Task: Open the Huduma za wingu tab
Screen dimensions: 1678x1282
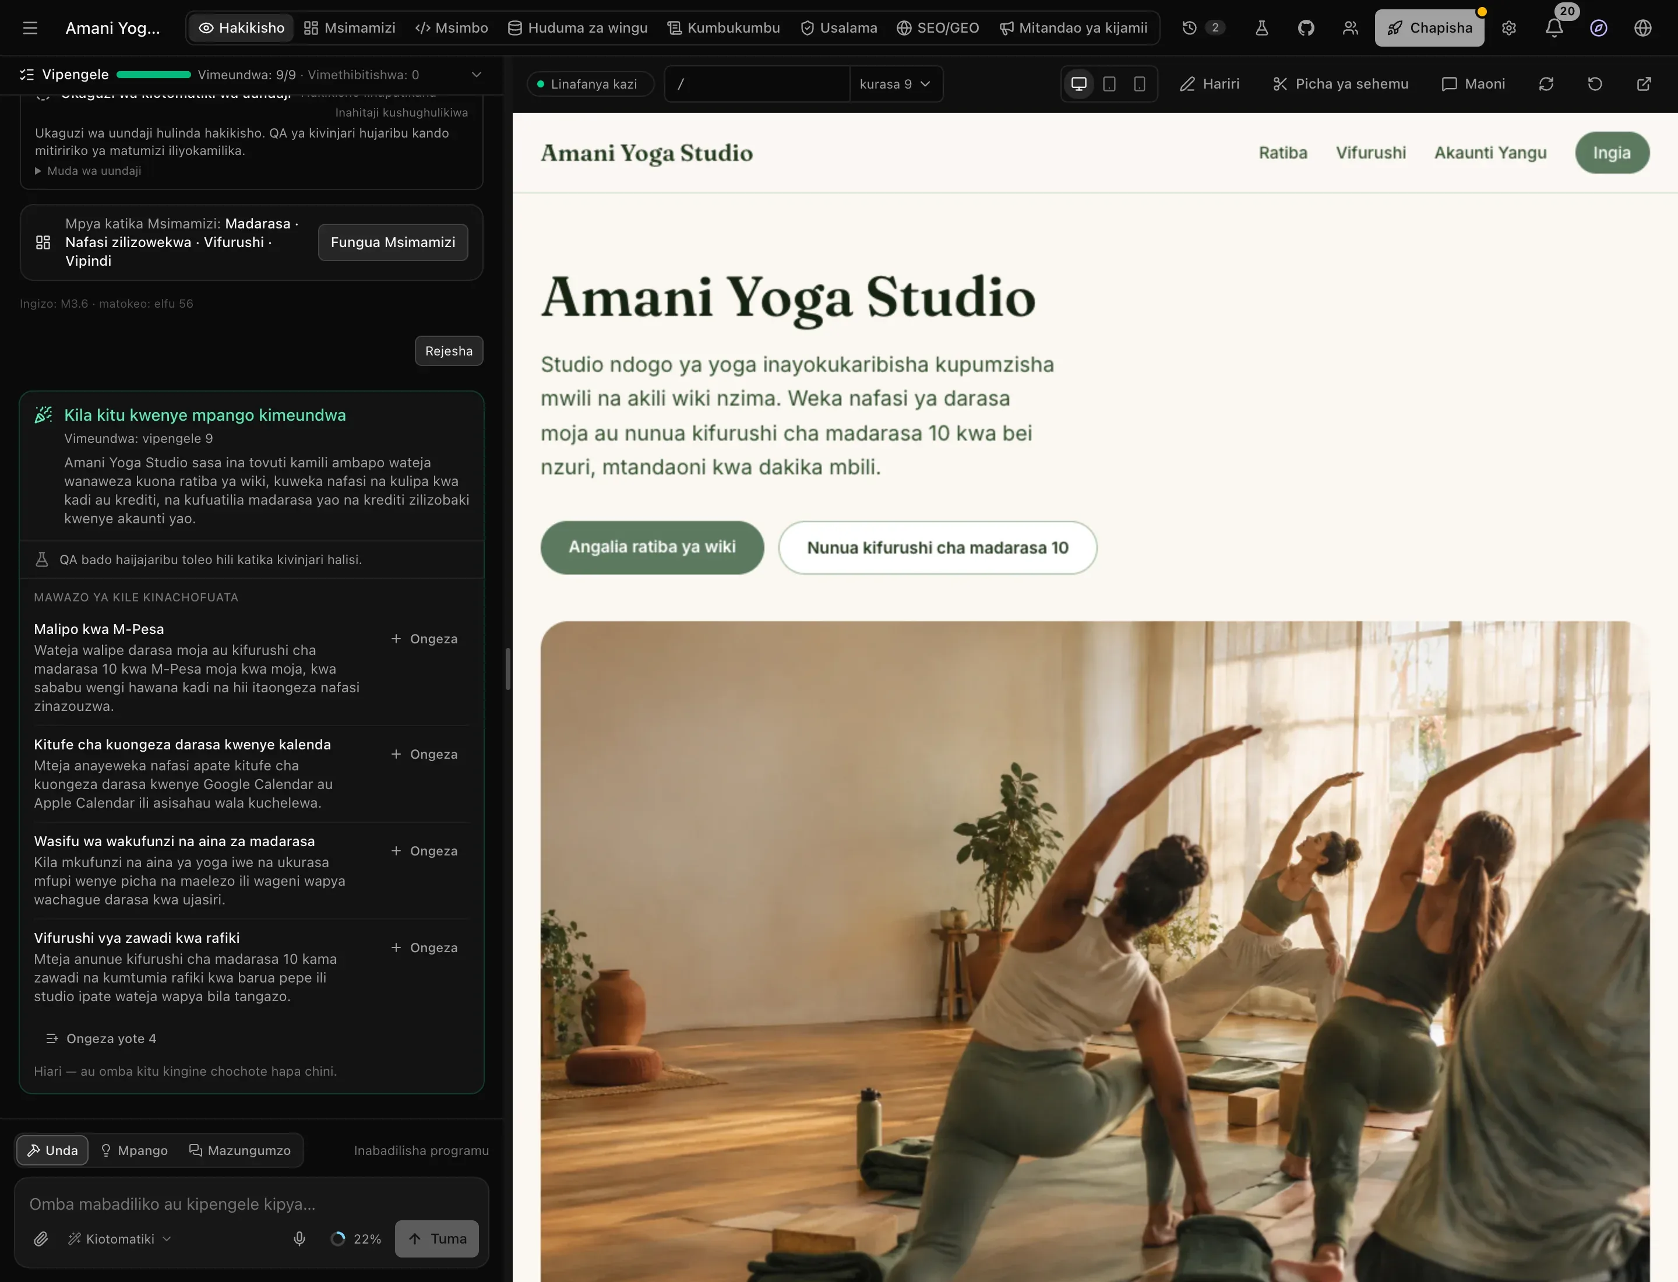Action: pyautogui.click(x=577, y=28)
